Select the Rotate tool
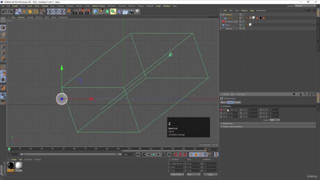Screen dimensions: 320x180 (36, 11)
